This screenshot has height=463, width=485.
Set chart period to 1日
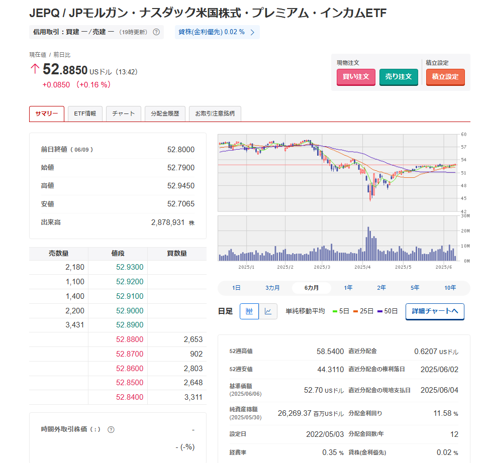pos(236,288)
